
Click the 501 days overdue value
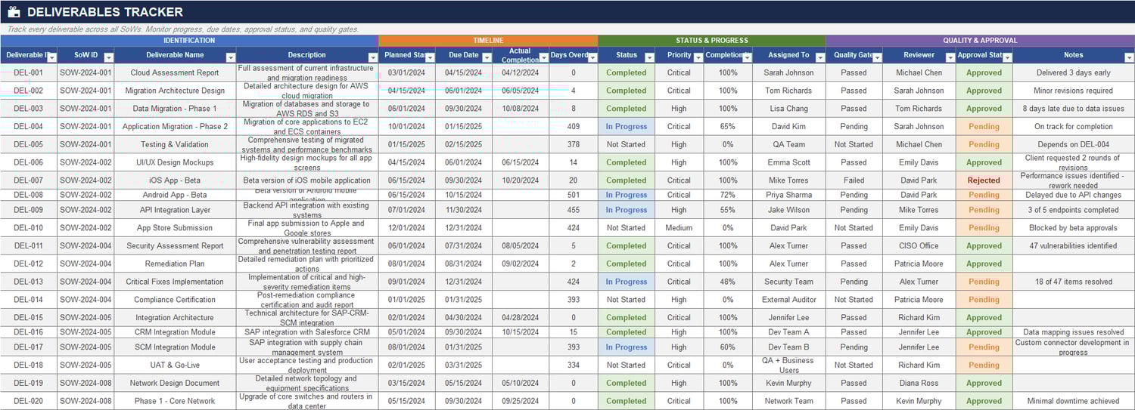tap(574, 195)
